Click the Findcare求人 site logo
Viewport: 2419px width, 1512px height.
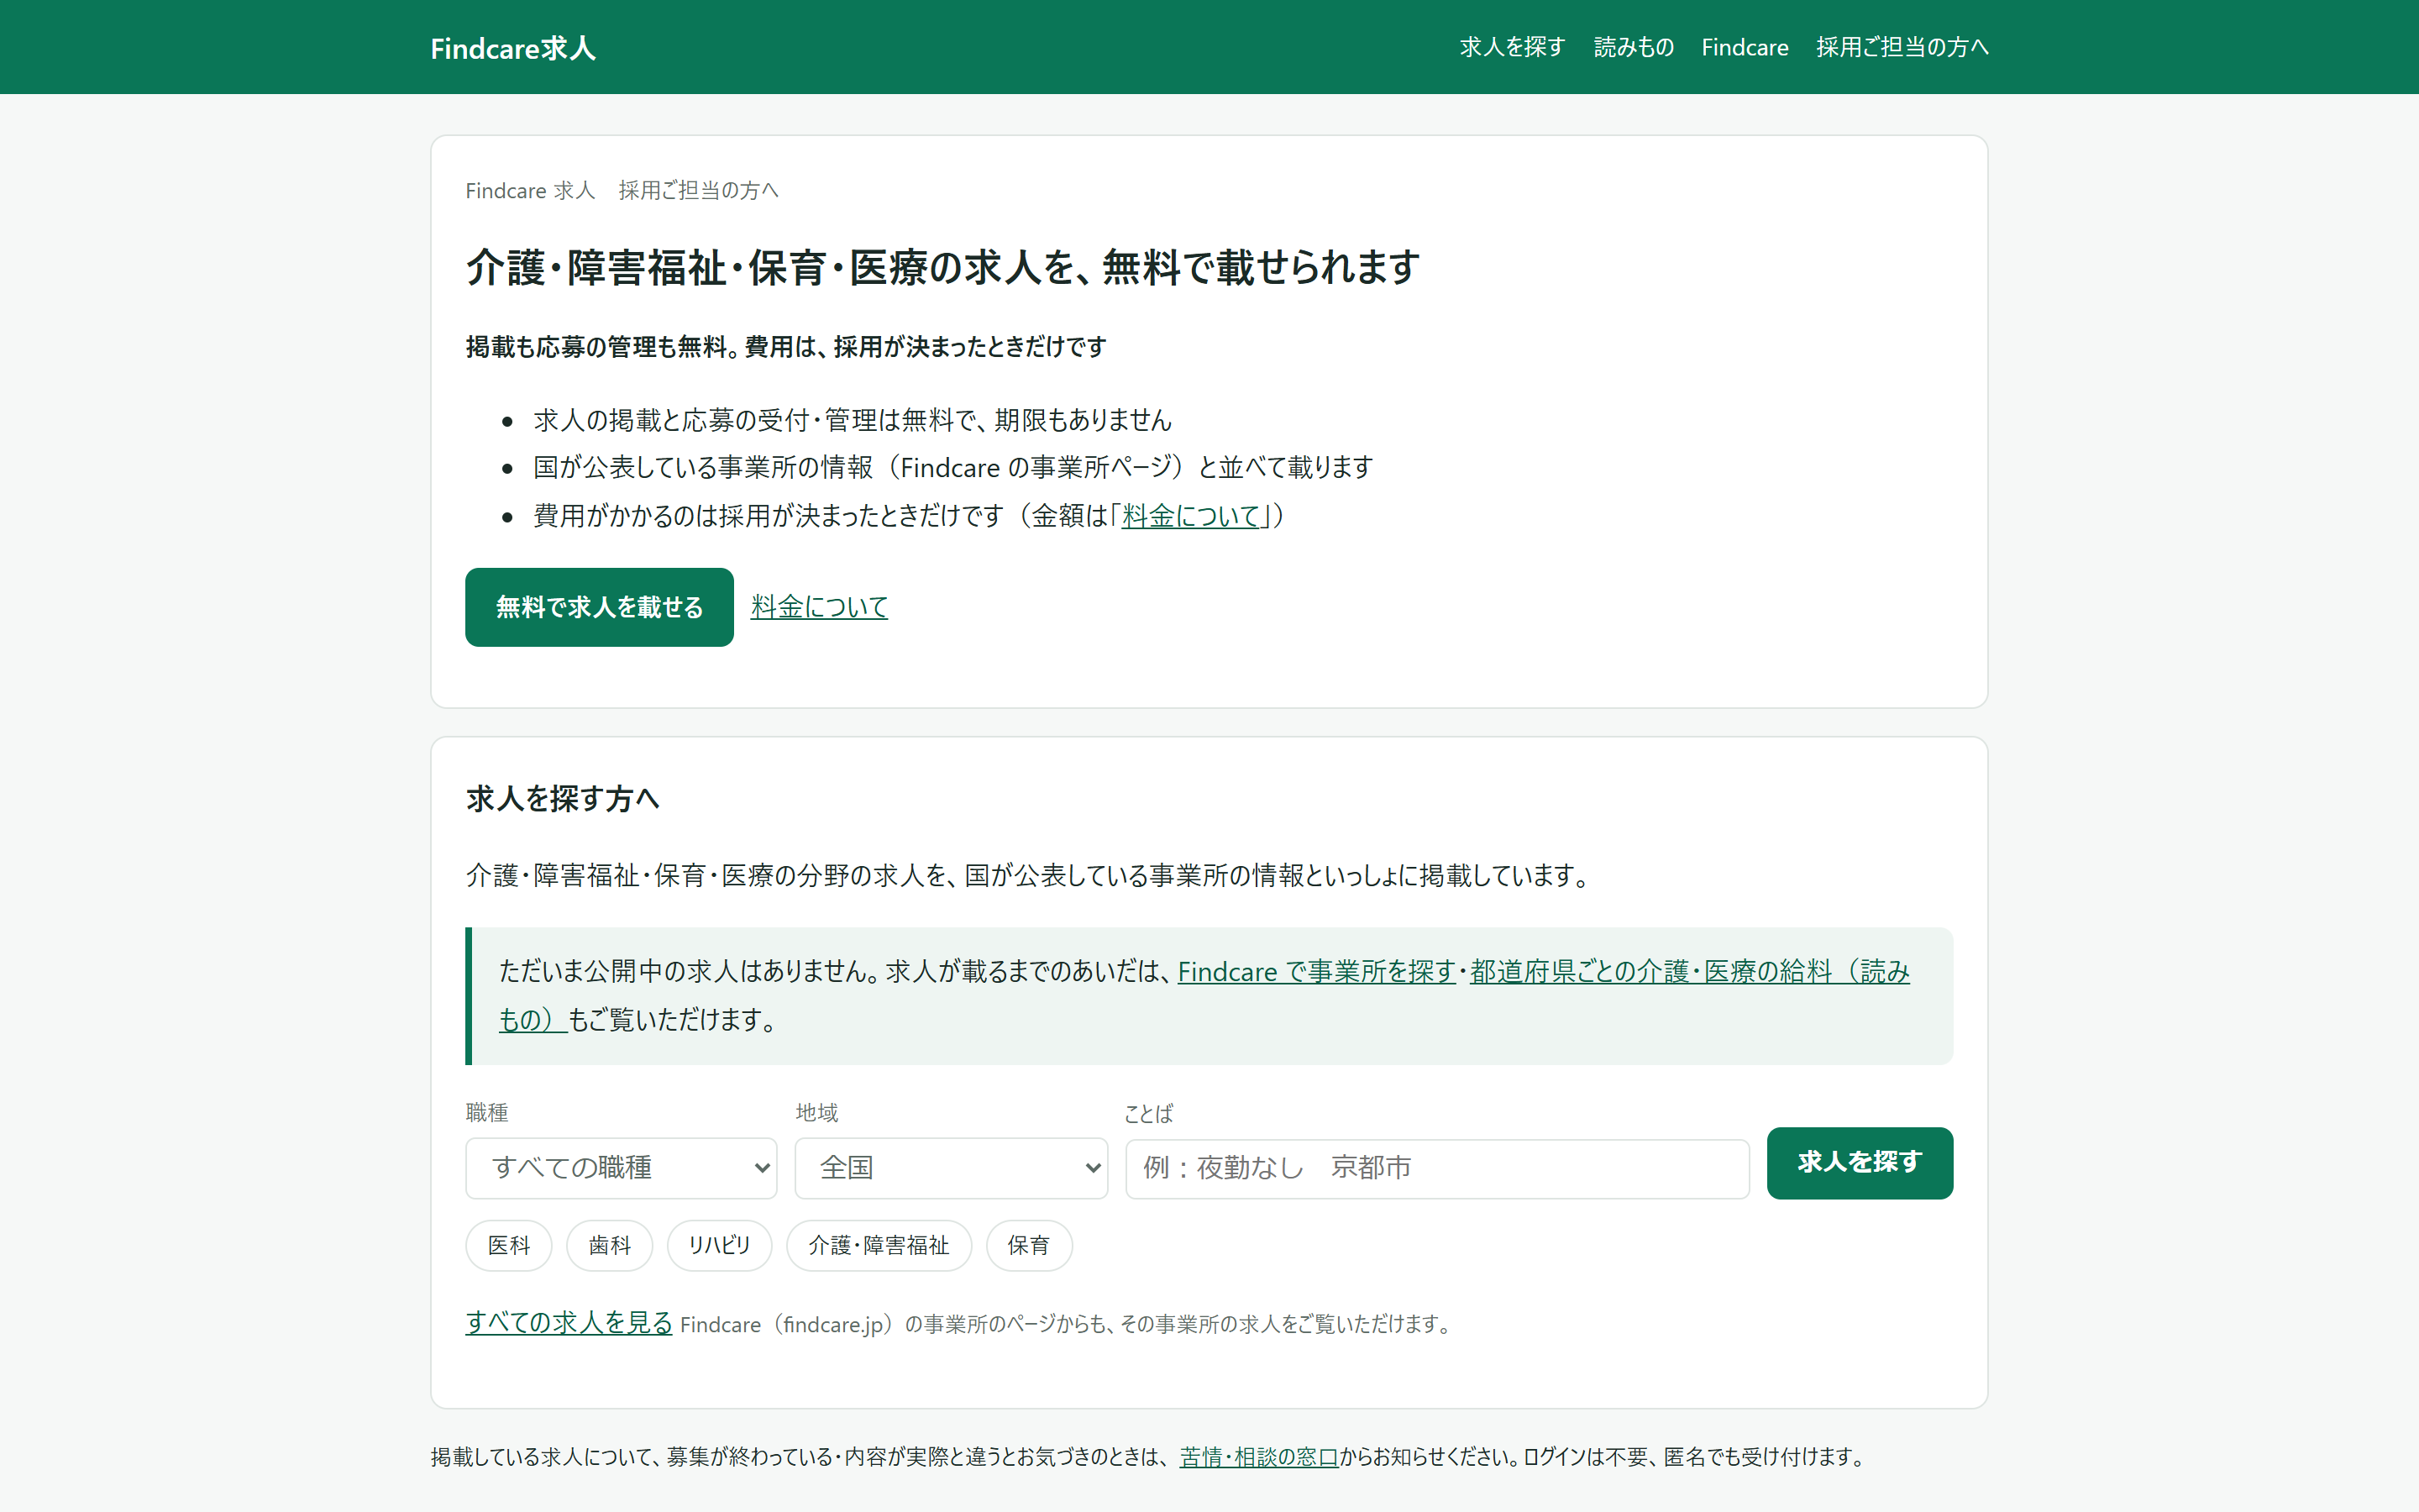pos(513,48)
